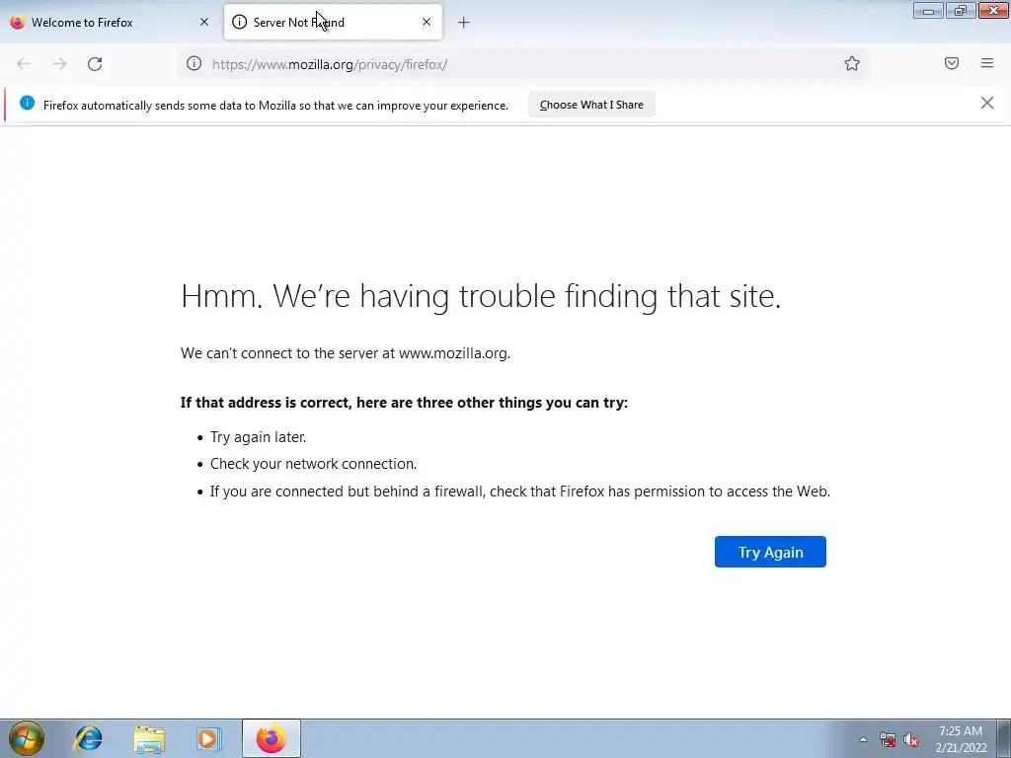Click the heading 'Hmm. We're having trouble finding that site.'
Screen dimensions: 1011x758
(481, 296)
